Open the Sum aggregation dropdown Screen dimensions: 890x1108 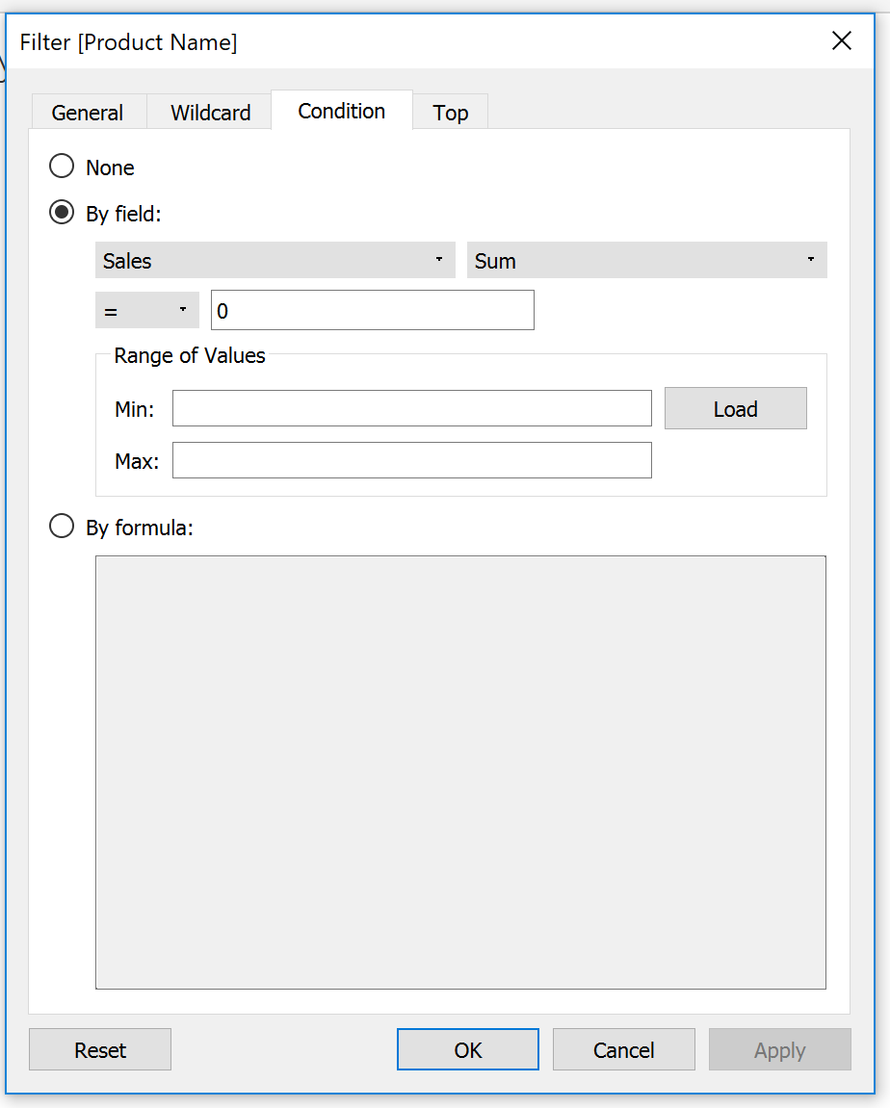pyautogui.click(x=647, y=260)
